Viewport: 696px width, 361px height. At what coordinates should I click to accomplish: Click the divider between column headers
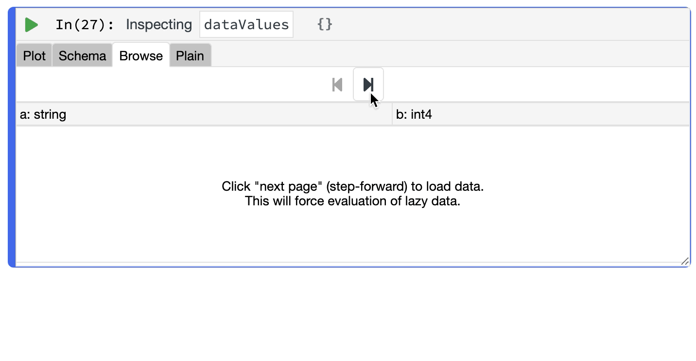click(x=392, y=115)
